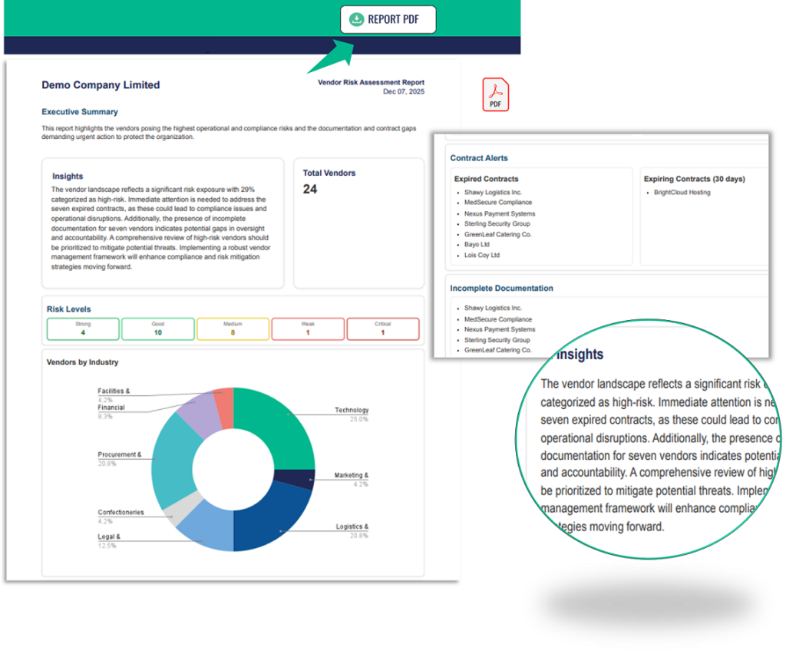Select the Good risk level box
This screenshot has width=786, height=657.
tap(157, 329)
